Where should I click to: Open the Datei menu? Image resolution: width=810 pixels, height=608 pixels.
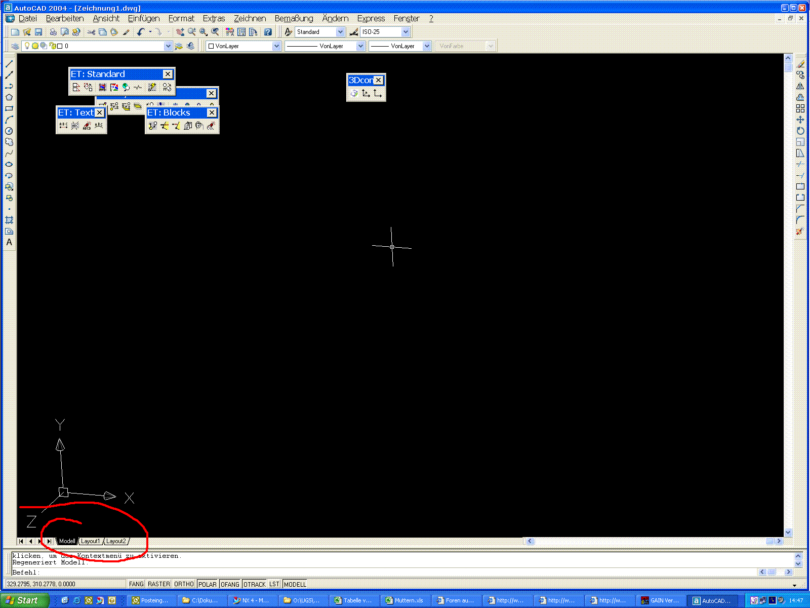pos(28,18)
